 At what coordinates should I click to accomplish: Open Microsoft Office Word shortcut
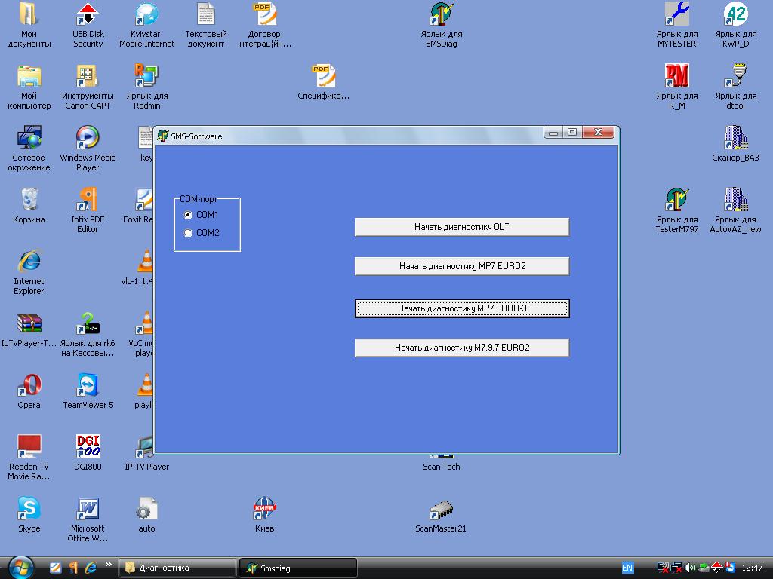click(x=88, y=520)
